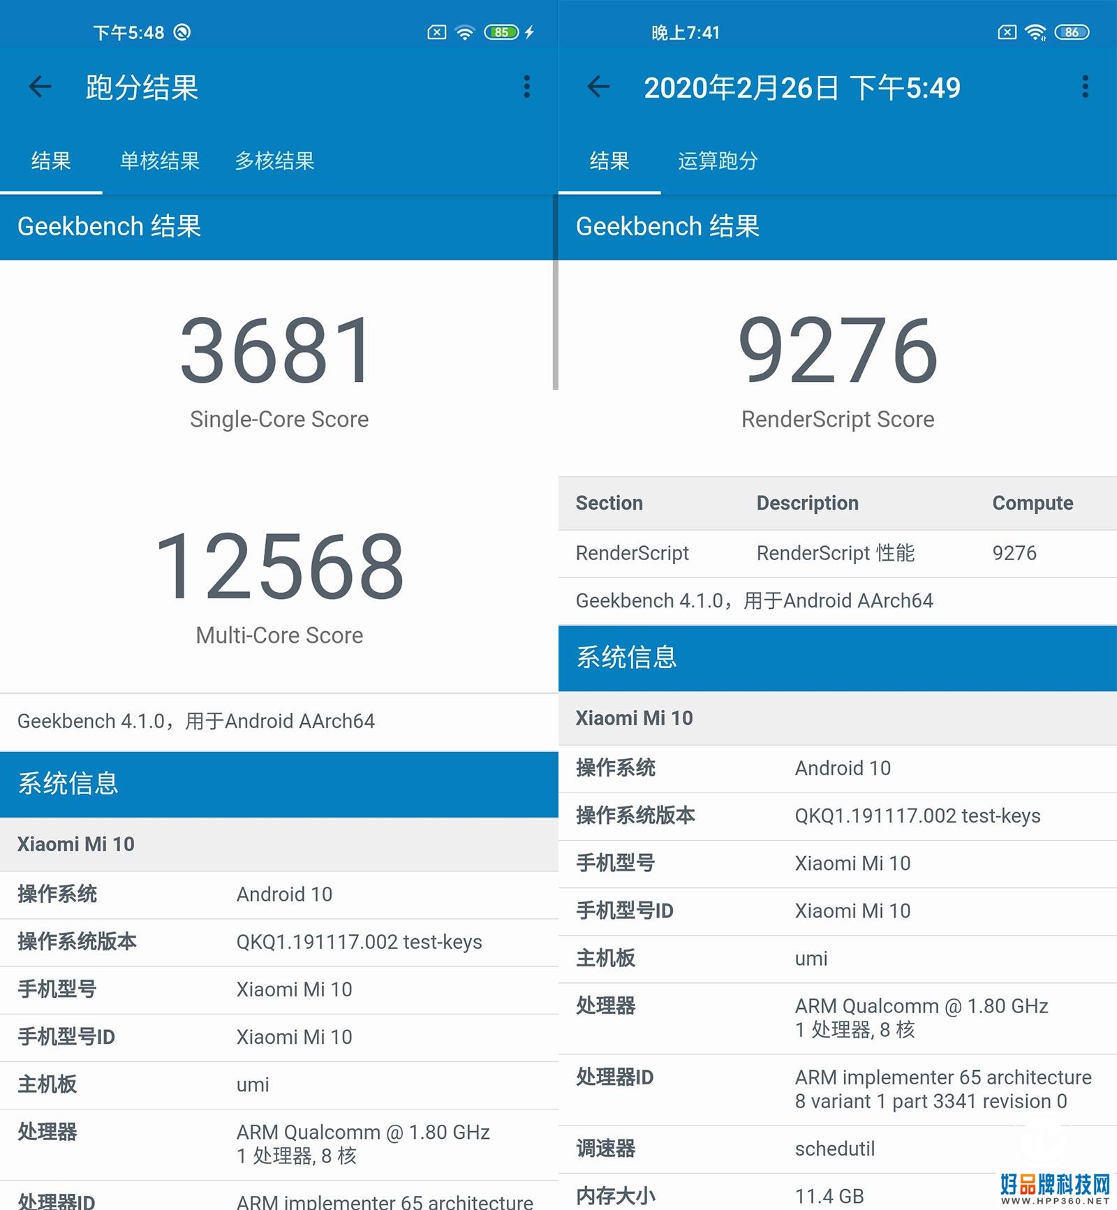
Task: Tap the Description column header
Action: 808,503
